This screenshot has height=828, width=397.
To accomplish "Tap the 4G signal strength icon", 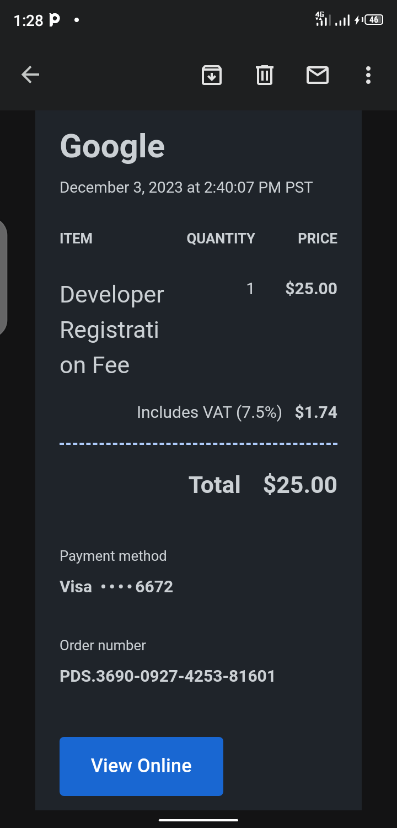I will [323, 19].
